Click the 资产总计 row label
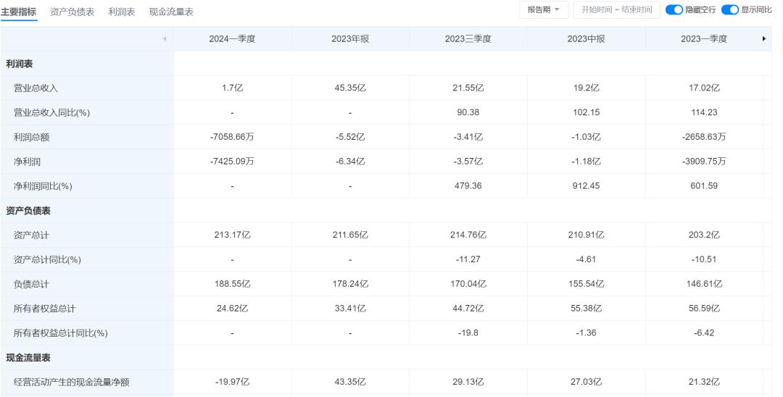Image resolution: width=783 pixels, height=397 pixels. [x=32, y=235]
